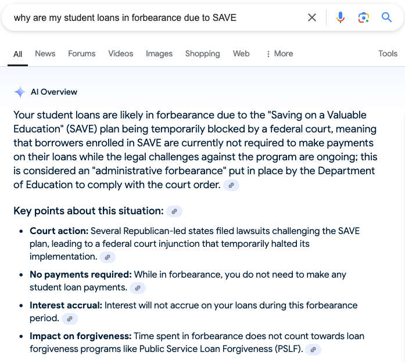Select the All tab
Viewport: 405px width, 363px height.
tap(17, 54)
